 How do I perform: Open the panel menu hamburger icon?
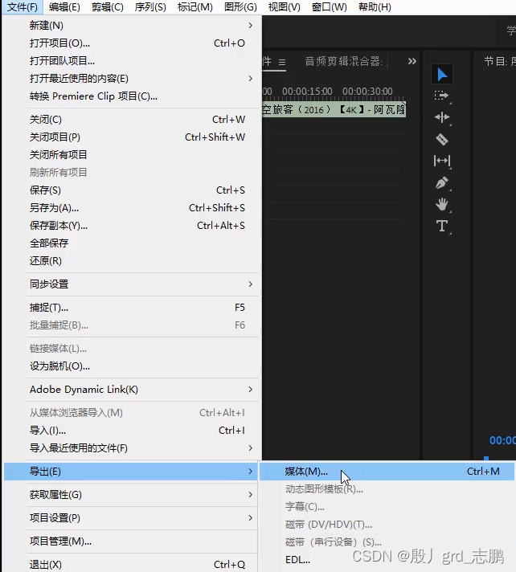[x=282, y=62]
